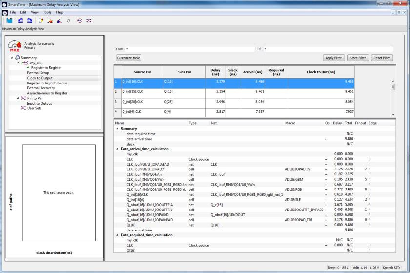Click the gray refresh arrows toolbar icon
This screenshot has height=273, width=410.
67,21
